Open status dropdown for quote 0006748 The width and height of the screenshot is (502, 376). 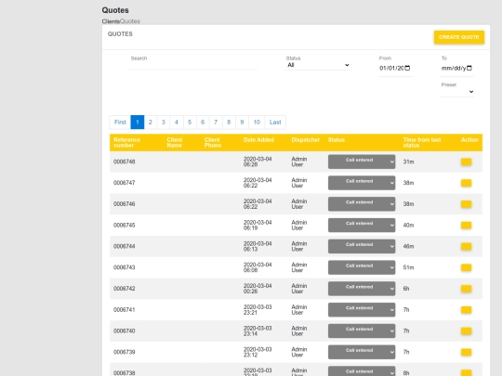(362, 162)
